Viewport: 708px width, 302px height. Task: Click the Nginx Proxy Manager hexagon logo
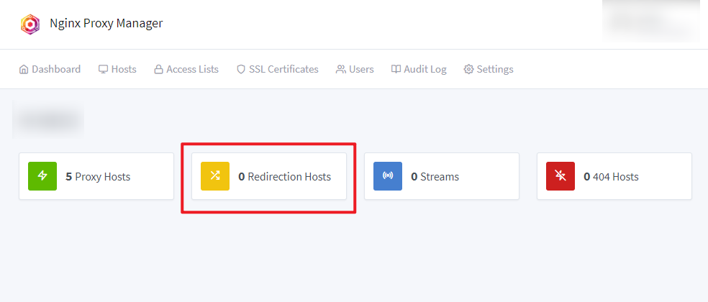30,24
